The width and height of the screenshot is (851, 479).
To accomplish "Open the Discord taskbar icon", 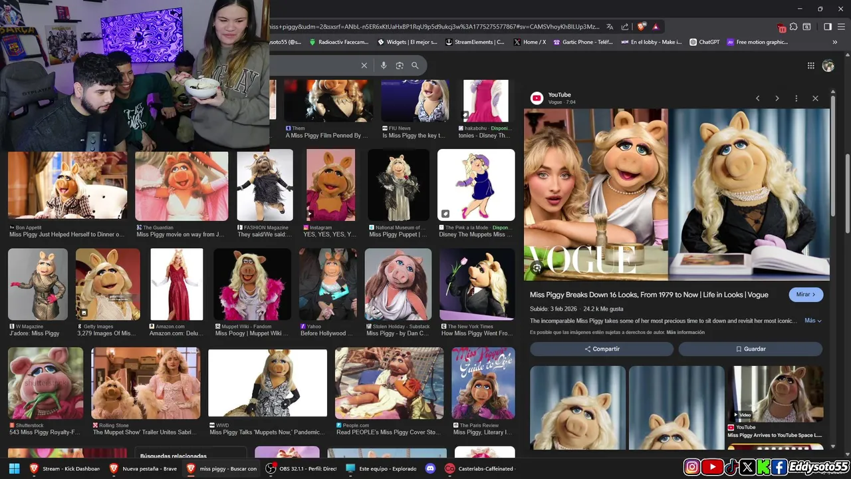I will point(429,468).
